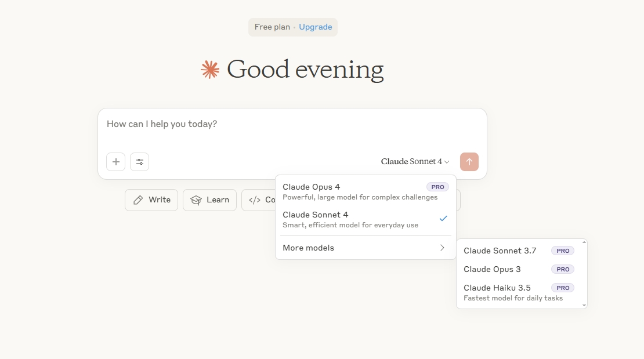Screen dimensions: 644x359
Task: Click the Code suggestion button
Action: pyautogui.click(x=259, y=200)
